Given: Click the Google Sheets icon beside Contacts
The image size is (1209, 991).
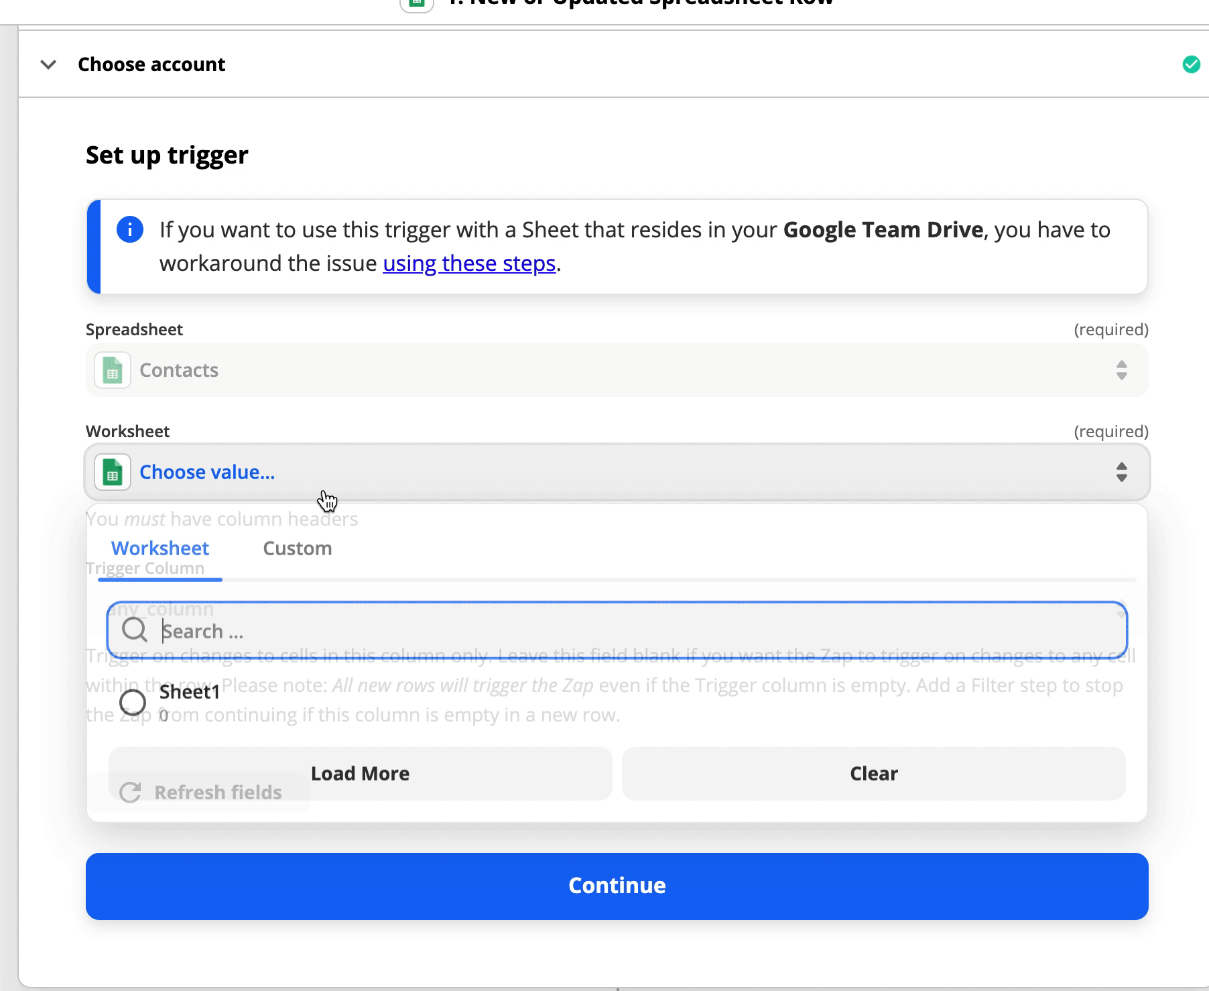Looking at the screenshot, I should (113, 370).
